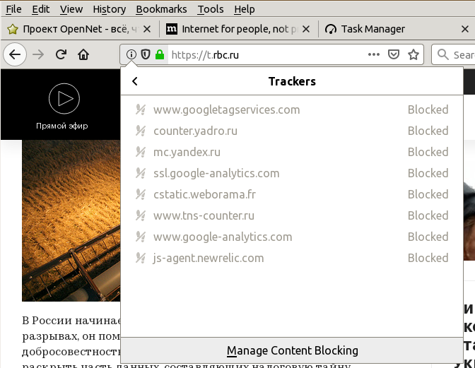475x368 pixels.
Task: Click the Task Manager tab gauge icon
Action: (331, 29)
